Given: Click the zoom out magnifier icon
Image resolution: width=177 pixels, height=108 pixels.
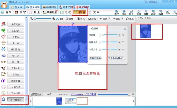Looking at the screenshot, I should click(x=32, y=19).
